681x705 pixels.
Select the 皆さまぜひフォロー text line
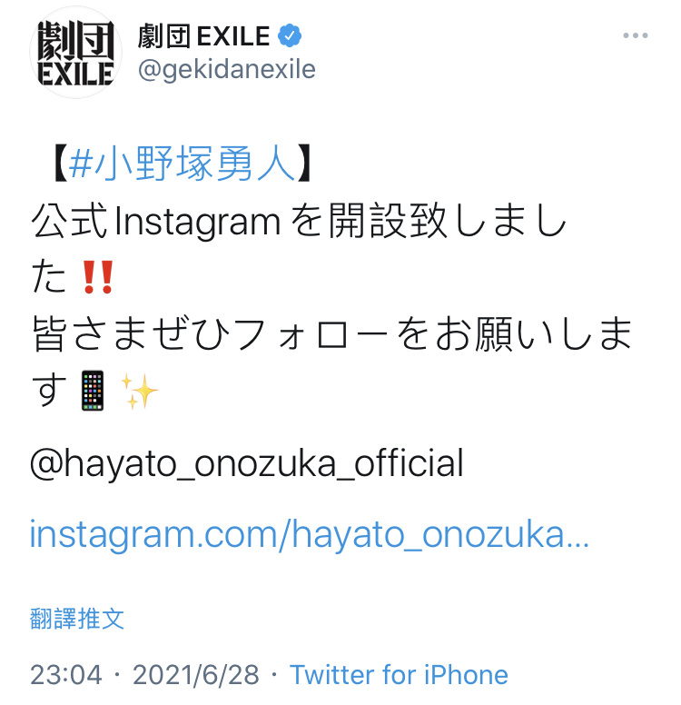pos(332,333)
